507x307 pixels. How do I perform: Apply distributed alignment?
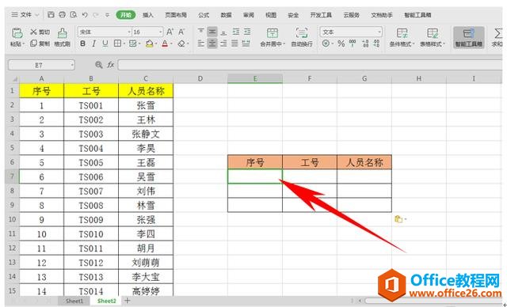coord(246,44)
